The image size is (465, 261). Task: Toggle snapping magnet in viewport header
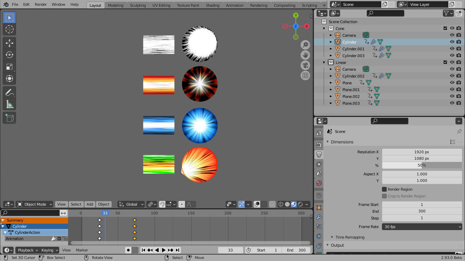pos(162,204)
